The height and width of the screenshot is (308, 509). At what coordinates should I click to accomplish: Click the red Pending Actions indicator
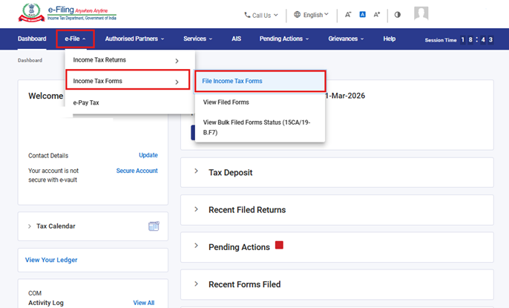279,245
